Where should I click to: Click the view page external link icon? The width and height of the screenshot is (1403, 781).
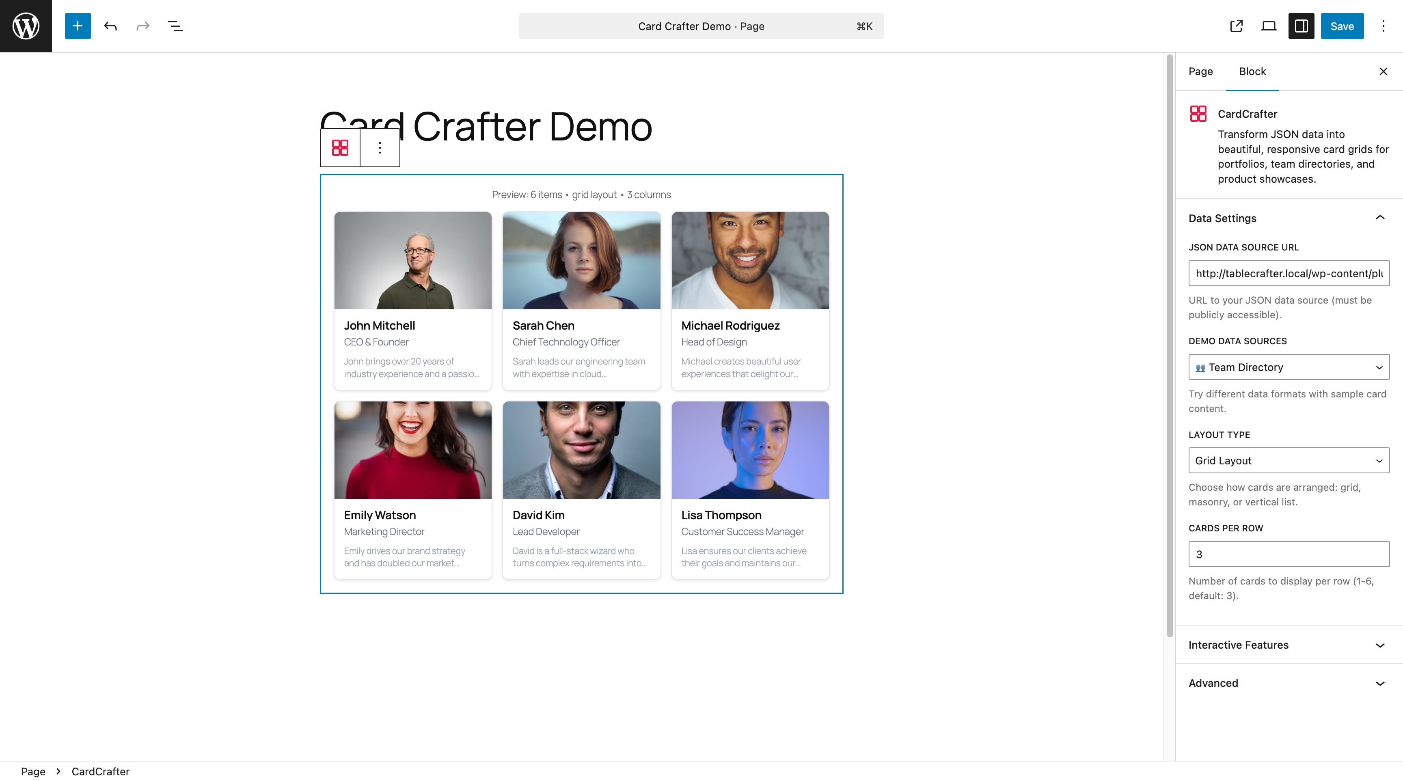pyautogui.click(x=1236, y=26)
